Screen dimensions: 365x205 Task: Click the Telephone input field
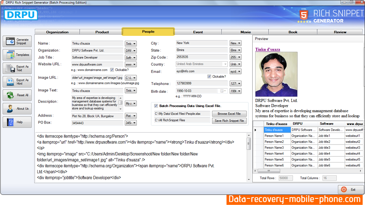(201, 83)
